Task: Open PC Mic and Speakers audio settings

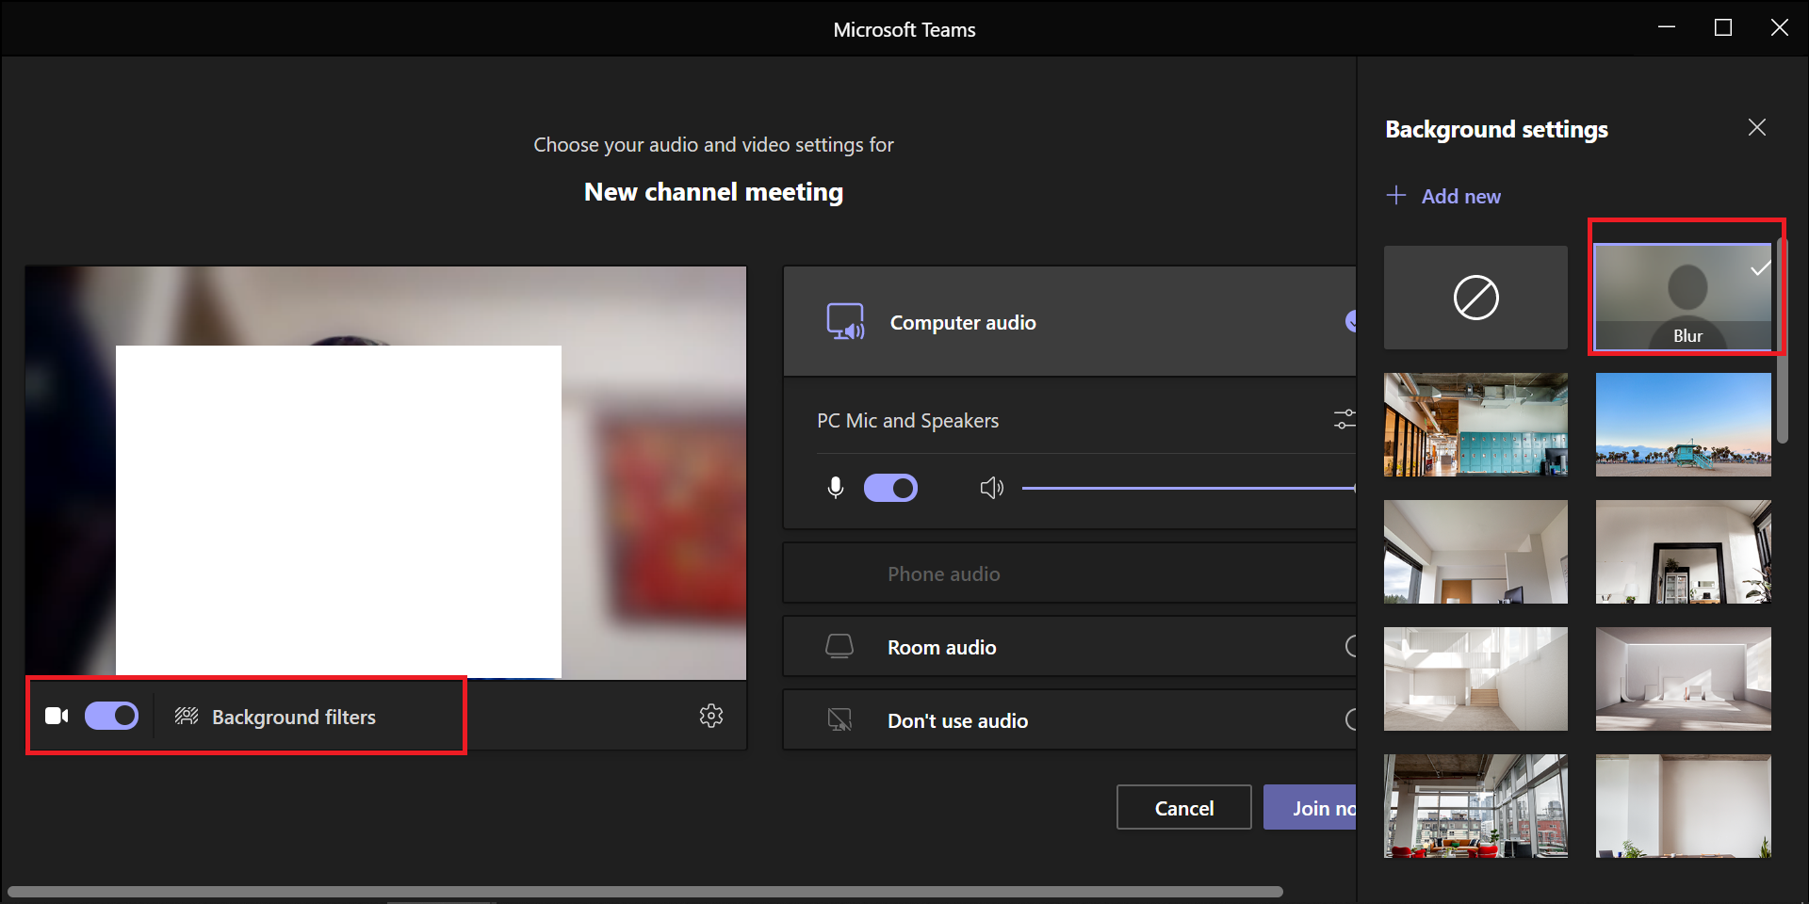Action: (1345, 420)
